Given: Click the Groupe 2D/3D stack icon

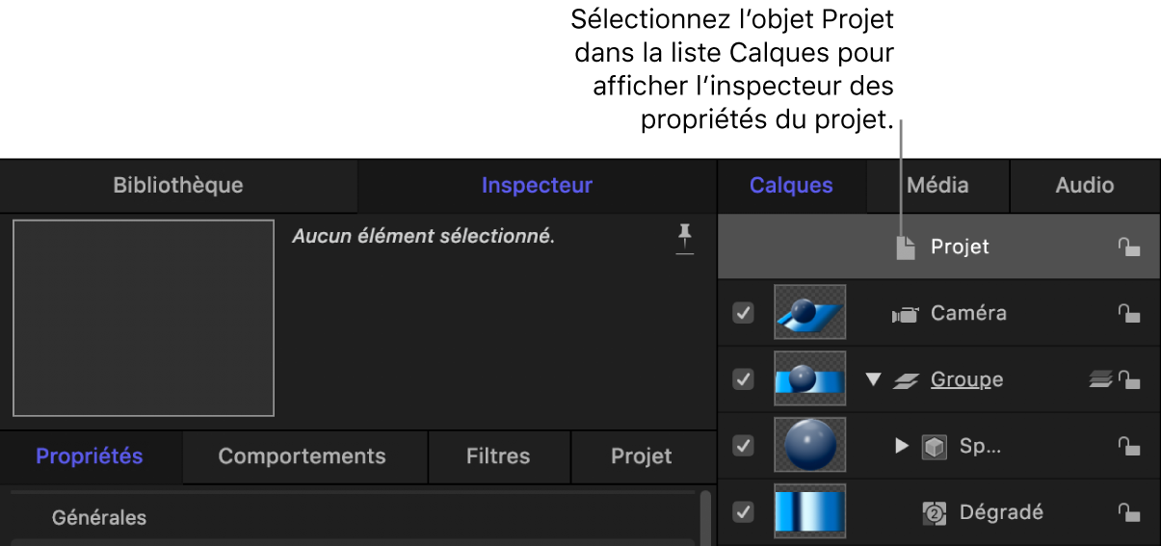Looking at the screenshot, I should [1100, 379].
